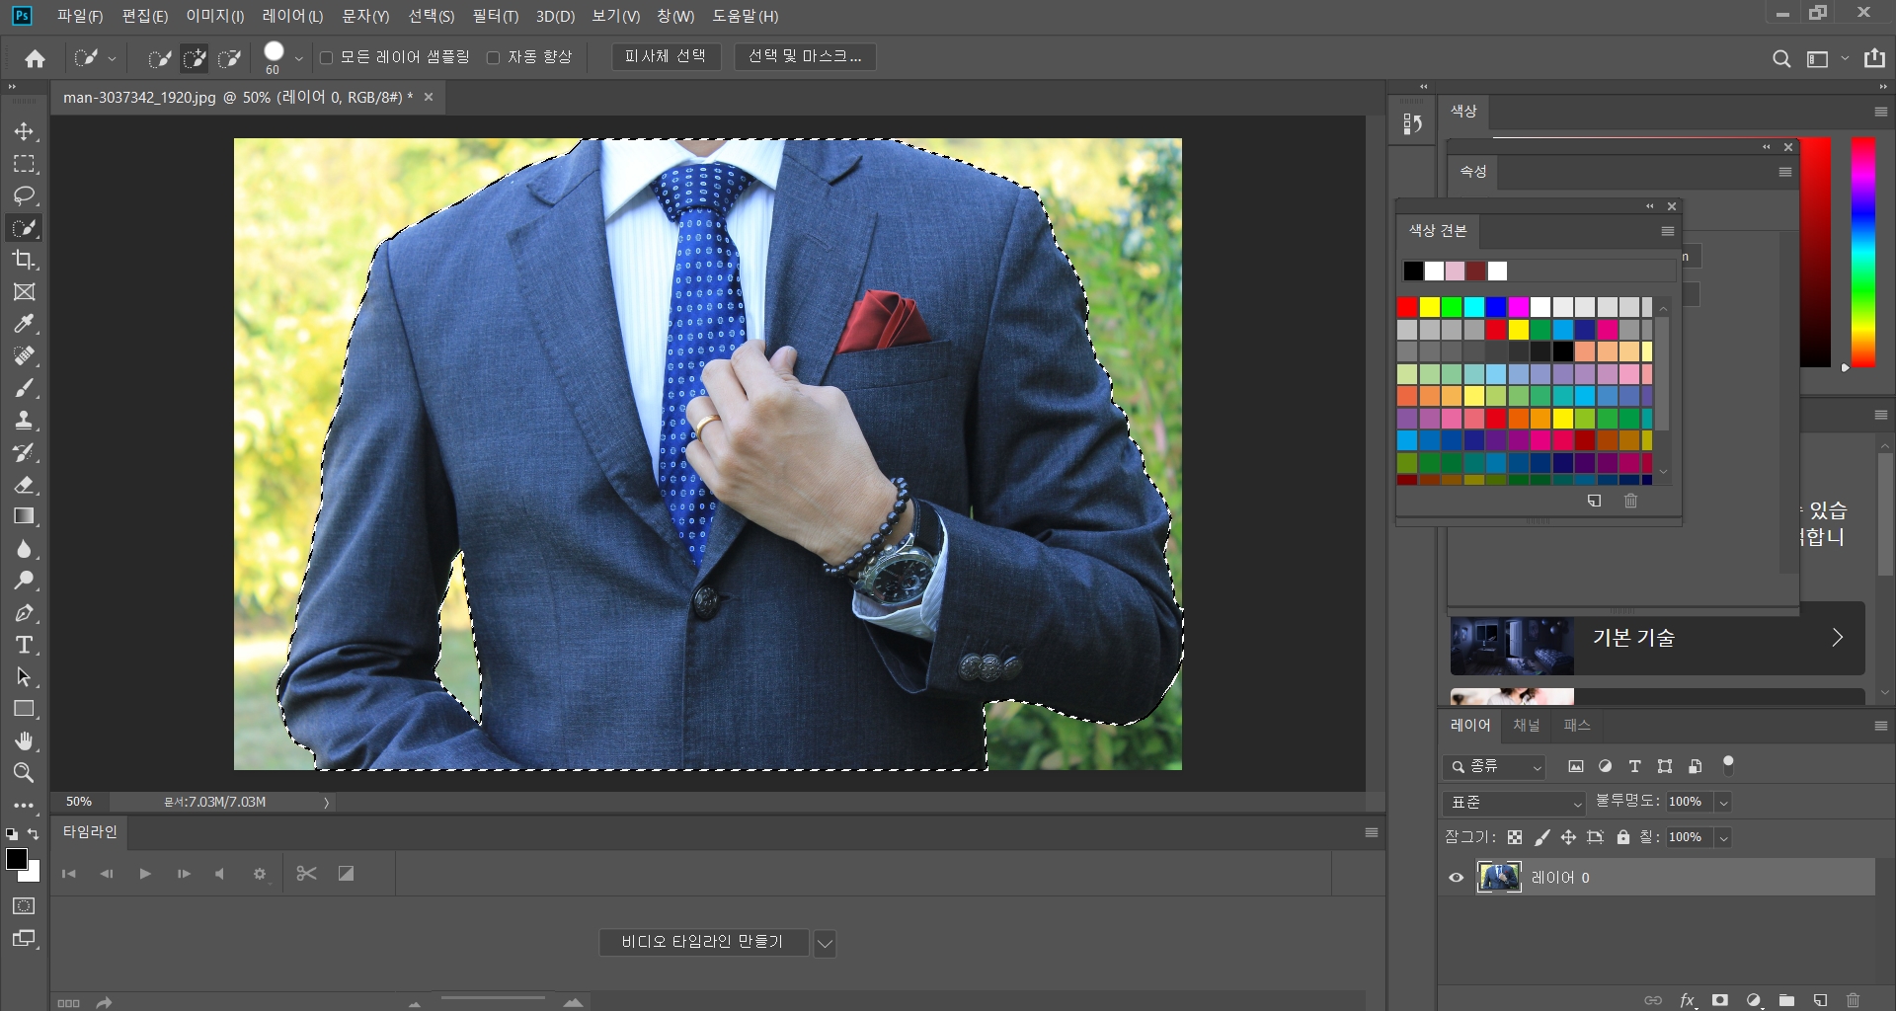
Task: Delete the layer with trash icon
Action: [1854, 1000]
